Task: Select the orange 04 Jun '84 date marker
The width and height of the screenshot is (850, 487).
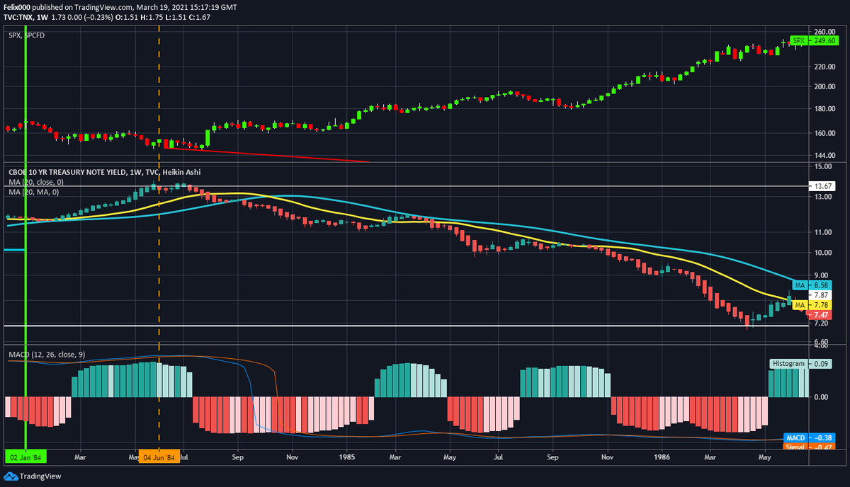Action: (x=159, y=457)
